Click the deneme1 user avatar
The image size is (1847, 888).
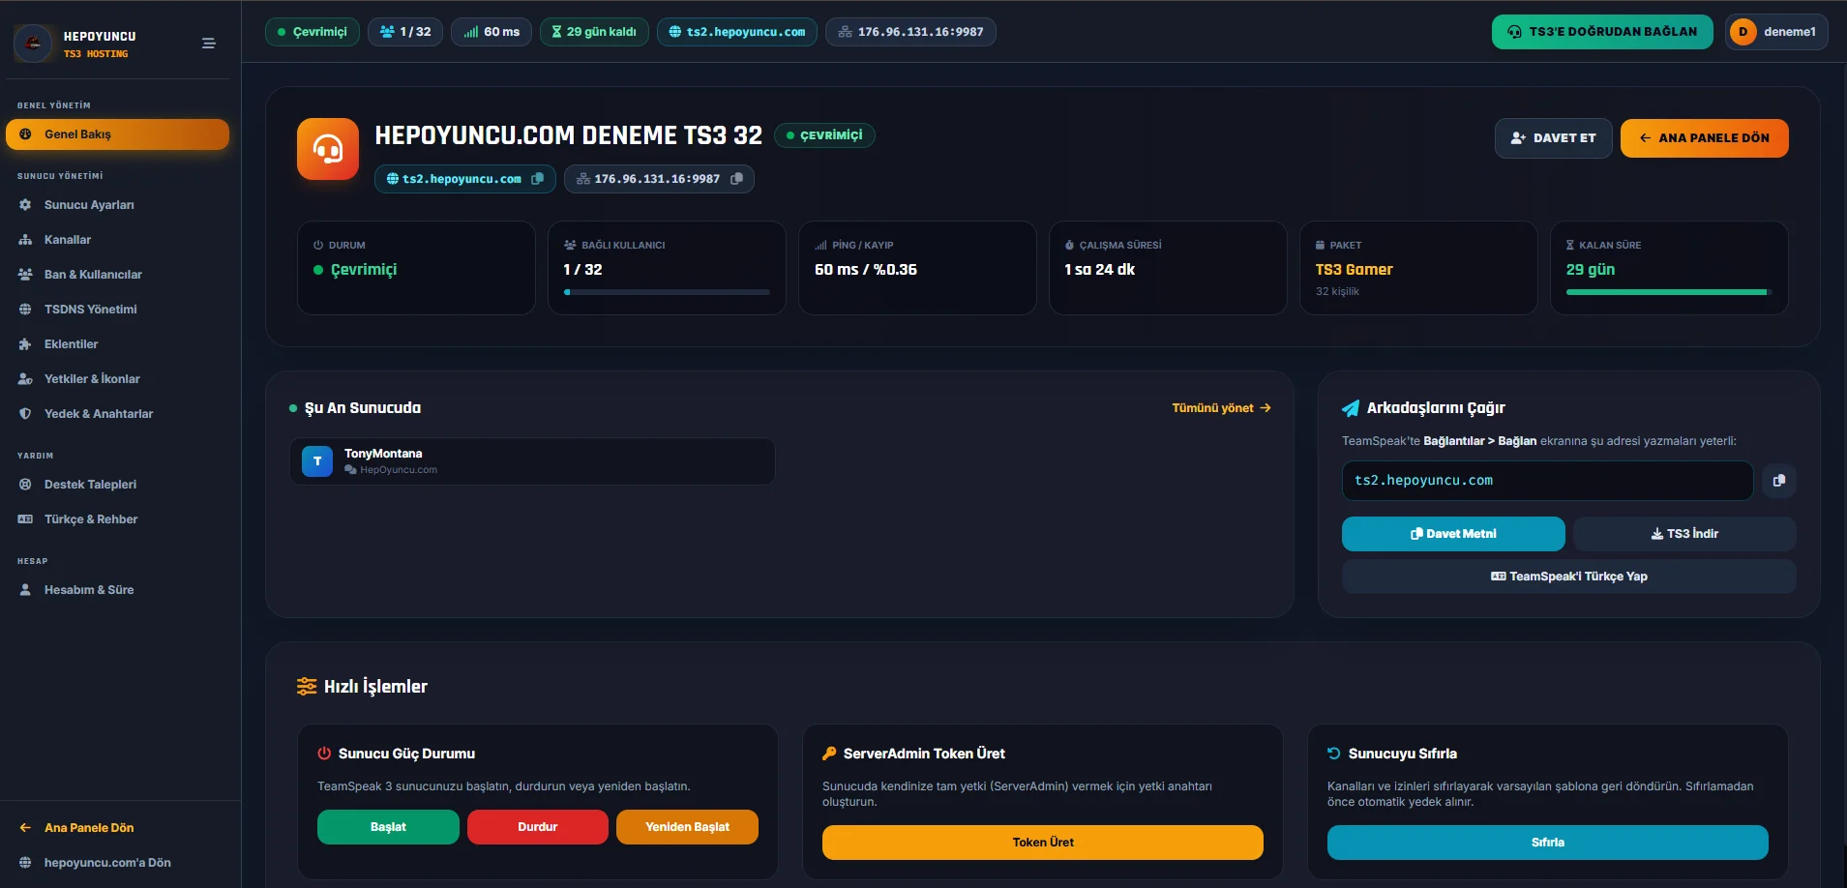pyautogui.click(x=1743, y=32)
